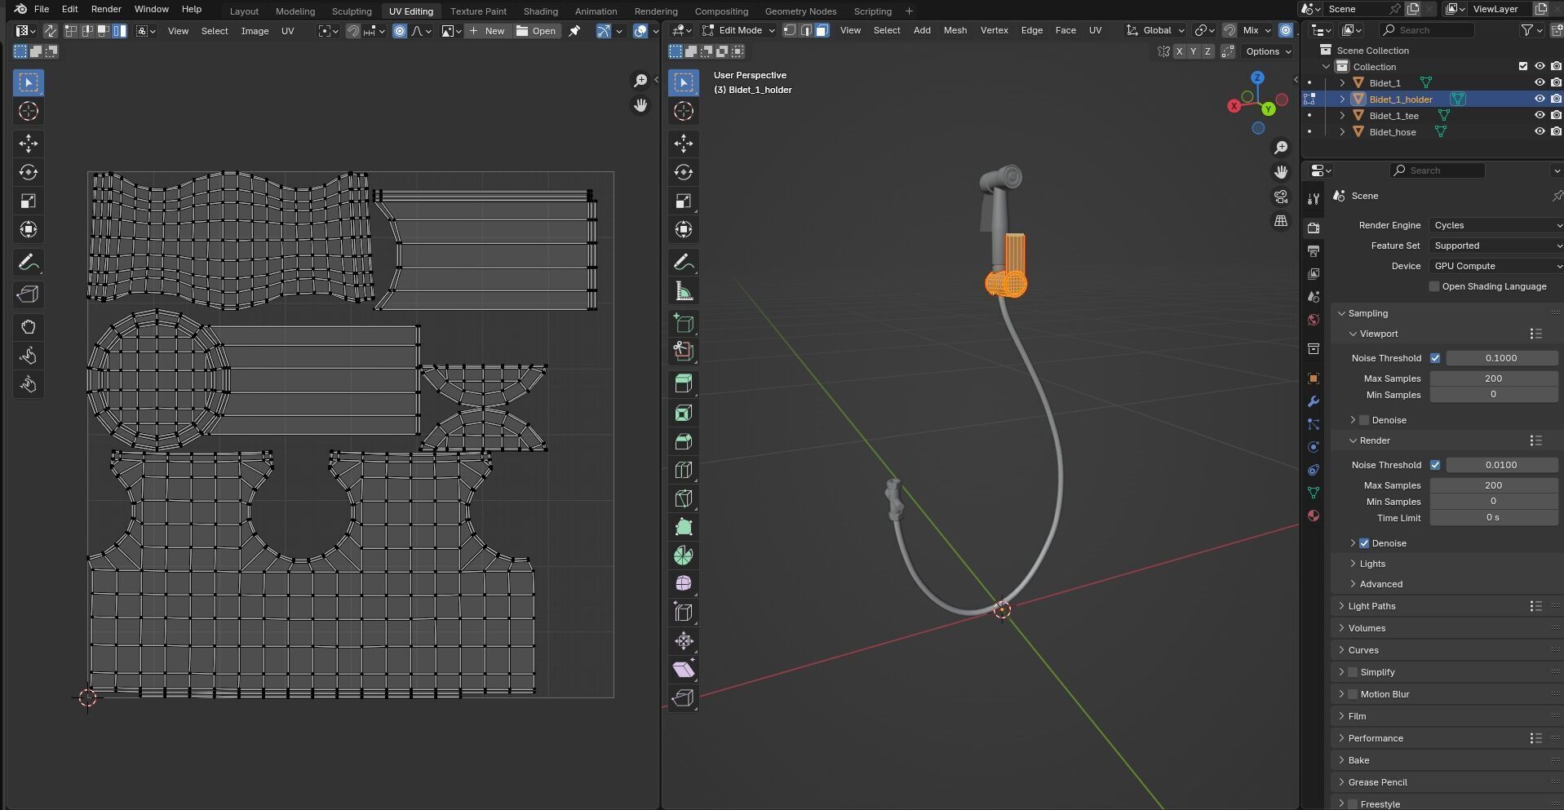Enable Open Shading Language checkbox
The image size is (1564, 810).
[1434, 286]
